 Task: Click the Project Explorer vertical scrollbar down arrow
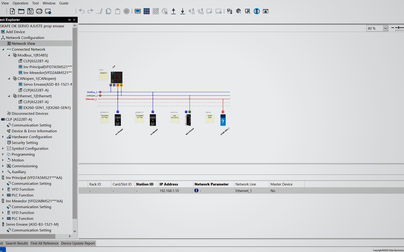(75, 231)
